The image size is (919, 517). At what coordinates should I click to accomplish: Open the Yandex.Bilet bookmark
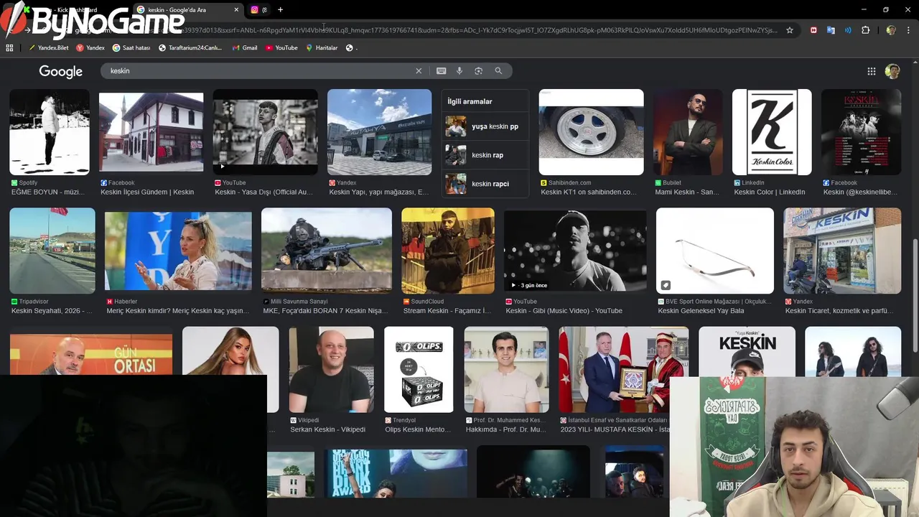tap(49, 47)
